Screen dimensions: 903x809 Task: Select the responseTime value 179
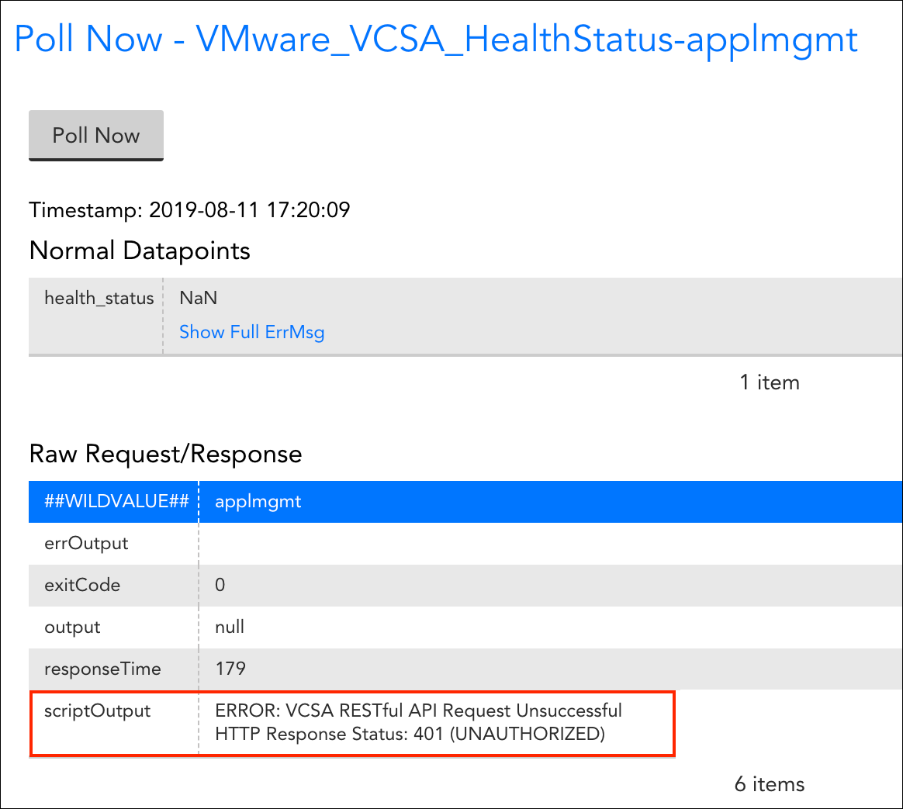click(x=230, y=669)
